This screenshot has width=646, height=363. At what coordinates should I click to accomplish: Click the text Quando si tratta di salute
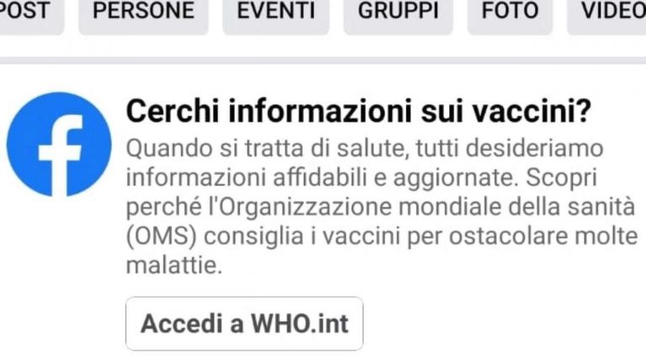pyautogui.click(x=267, y=149)
